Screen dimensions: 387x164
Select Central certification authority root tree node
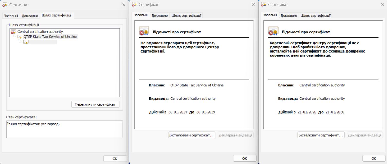click(x=40, y=32)
